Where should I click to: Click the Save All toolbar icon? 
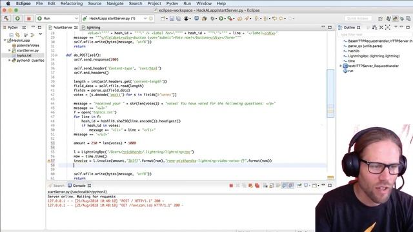pos(179,19)
